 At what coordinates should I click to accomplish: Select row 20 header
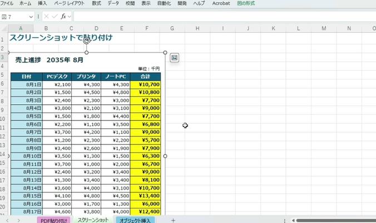pos(3,207)
